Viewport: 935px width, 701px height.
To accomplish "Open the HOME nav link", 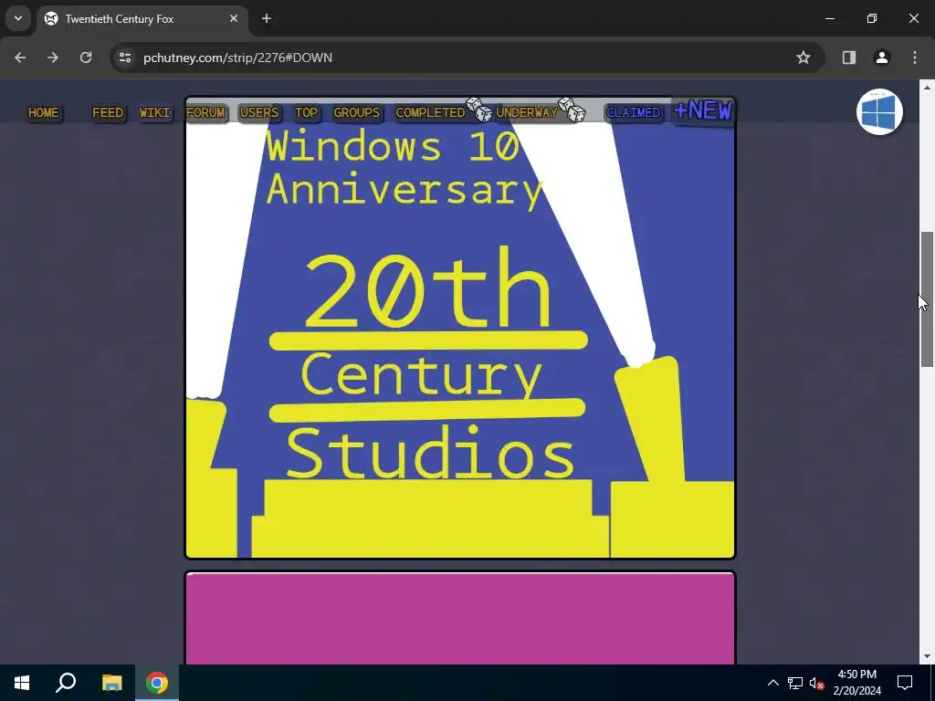I will (44, 112).
